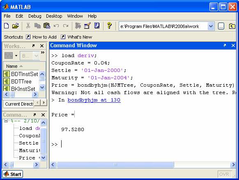This screenshot has width=239, height=180.
Task: Open the What's New shortcut
Action: click(76, 37)
